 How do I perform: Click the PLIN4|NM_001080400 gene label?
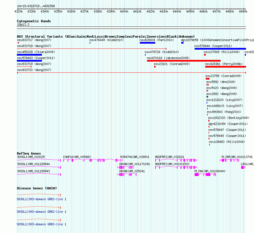pyautogui.click(x=210, y=171)
